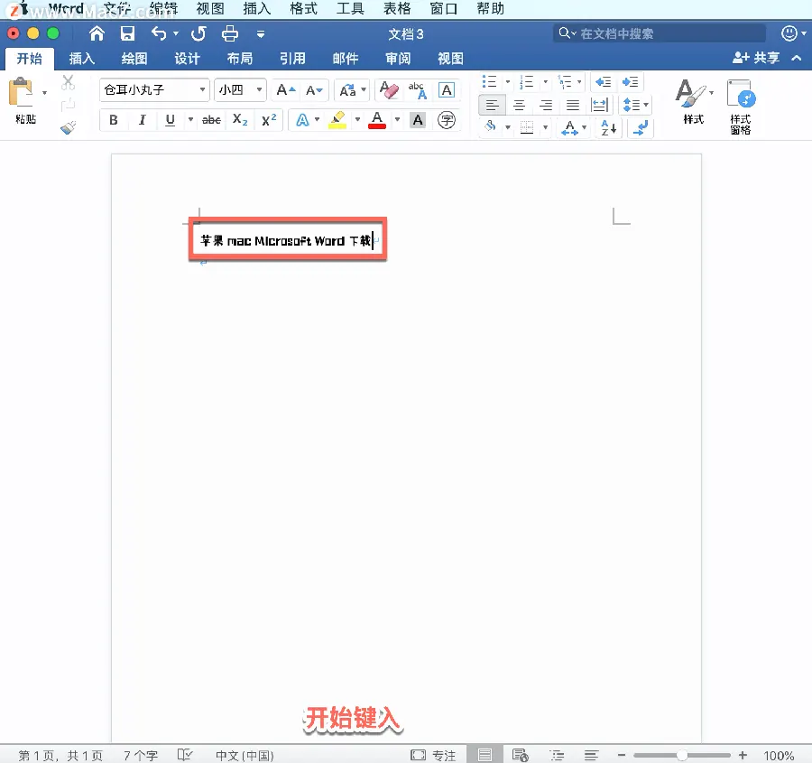Click the Cut scissors icon
Image resolution: width=812 pixels, height=763 pixels.
click(x=68, y=82)
